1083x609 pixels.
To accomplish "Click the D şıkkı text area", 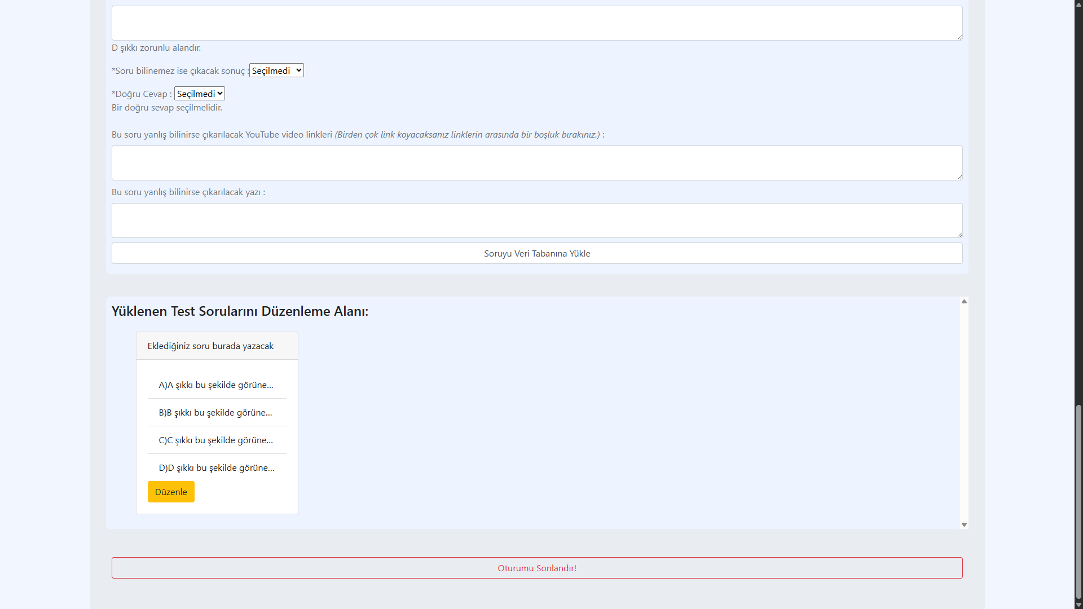I will pyautogui.click(x=537, y=23).
